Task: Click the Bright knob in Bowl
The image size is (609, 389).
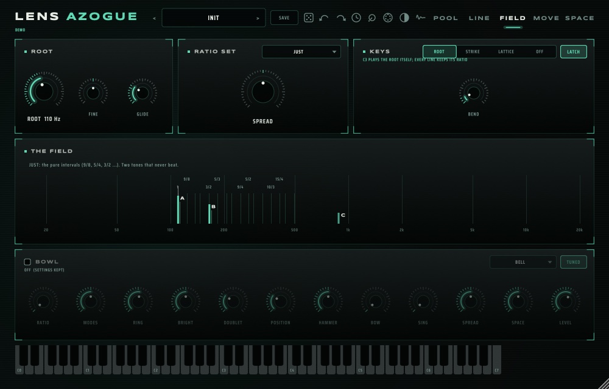Action: pos(186,301)
